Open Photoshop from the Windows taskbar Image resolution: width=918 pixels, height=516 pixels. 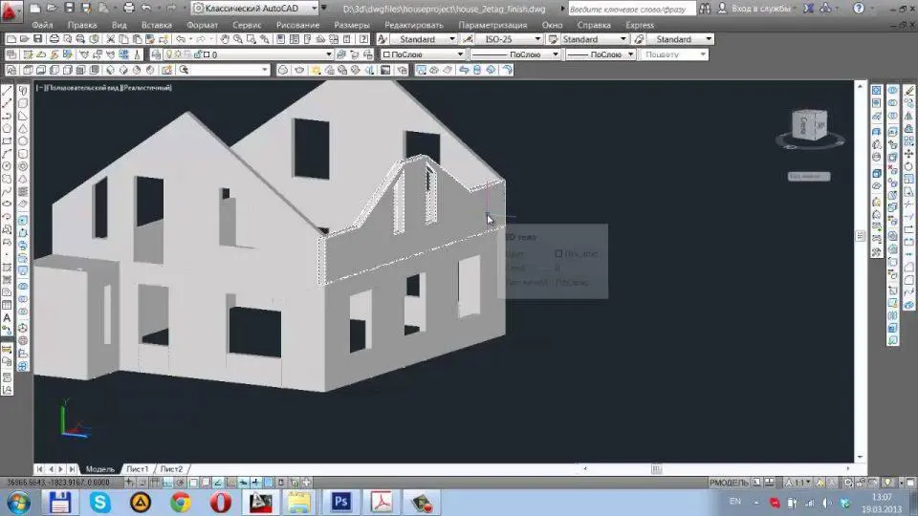click(341, 500)
